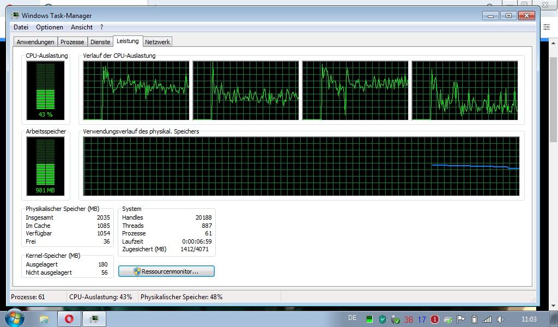The height and width of the screenshot is (327, 558).
Task: Open the Action Center flag icon
Action: click(461, 319)
